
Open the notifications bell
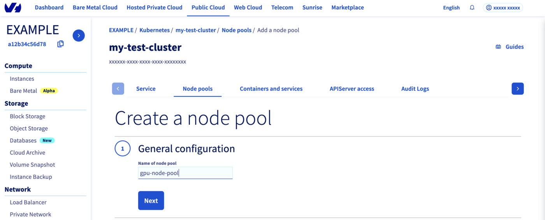[x=472, y=7]
